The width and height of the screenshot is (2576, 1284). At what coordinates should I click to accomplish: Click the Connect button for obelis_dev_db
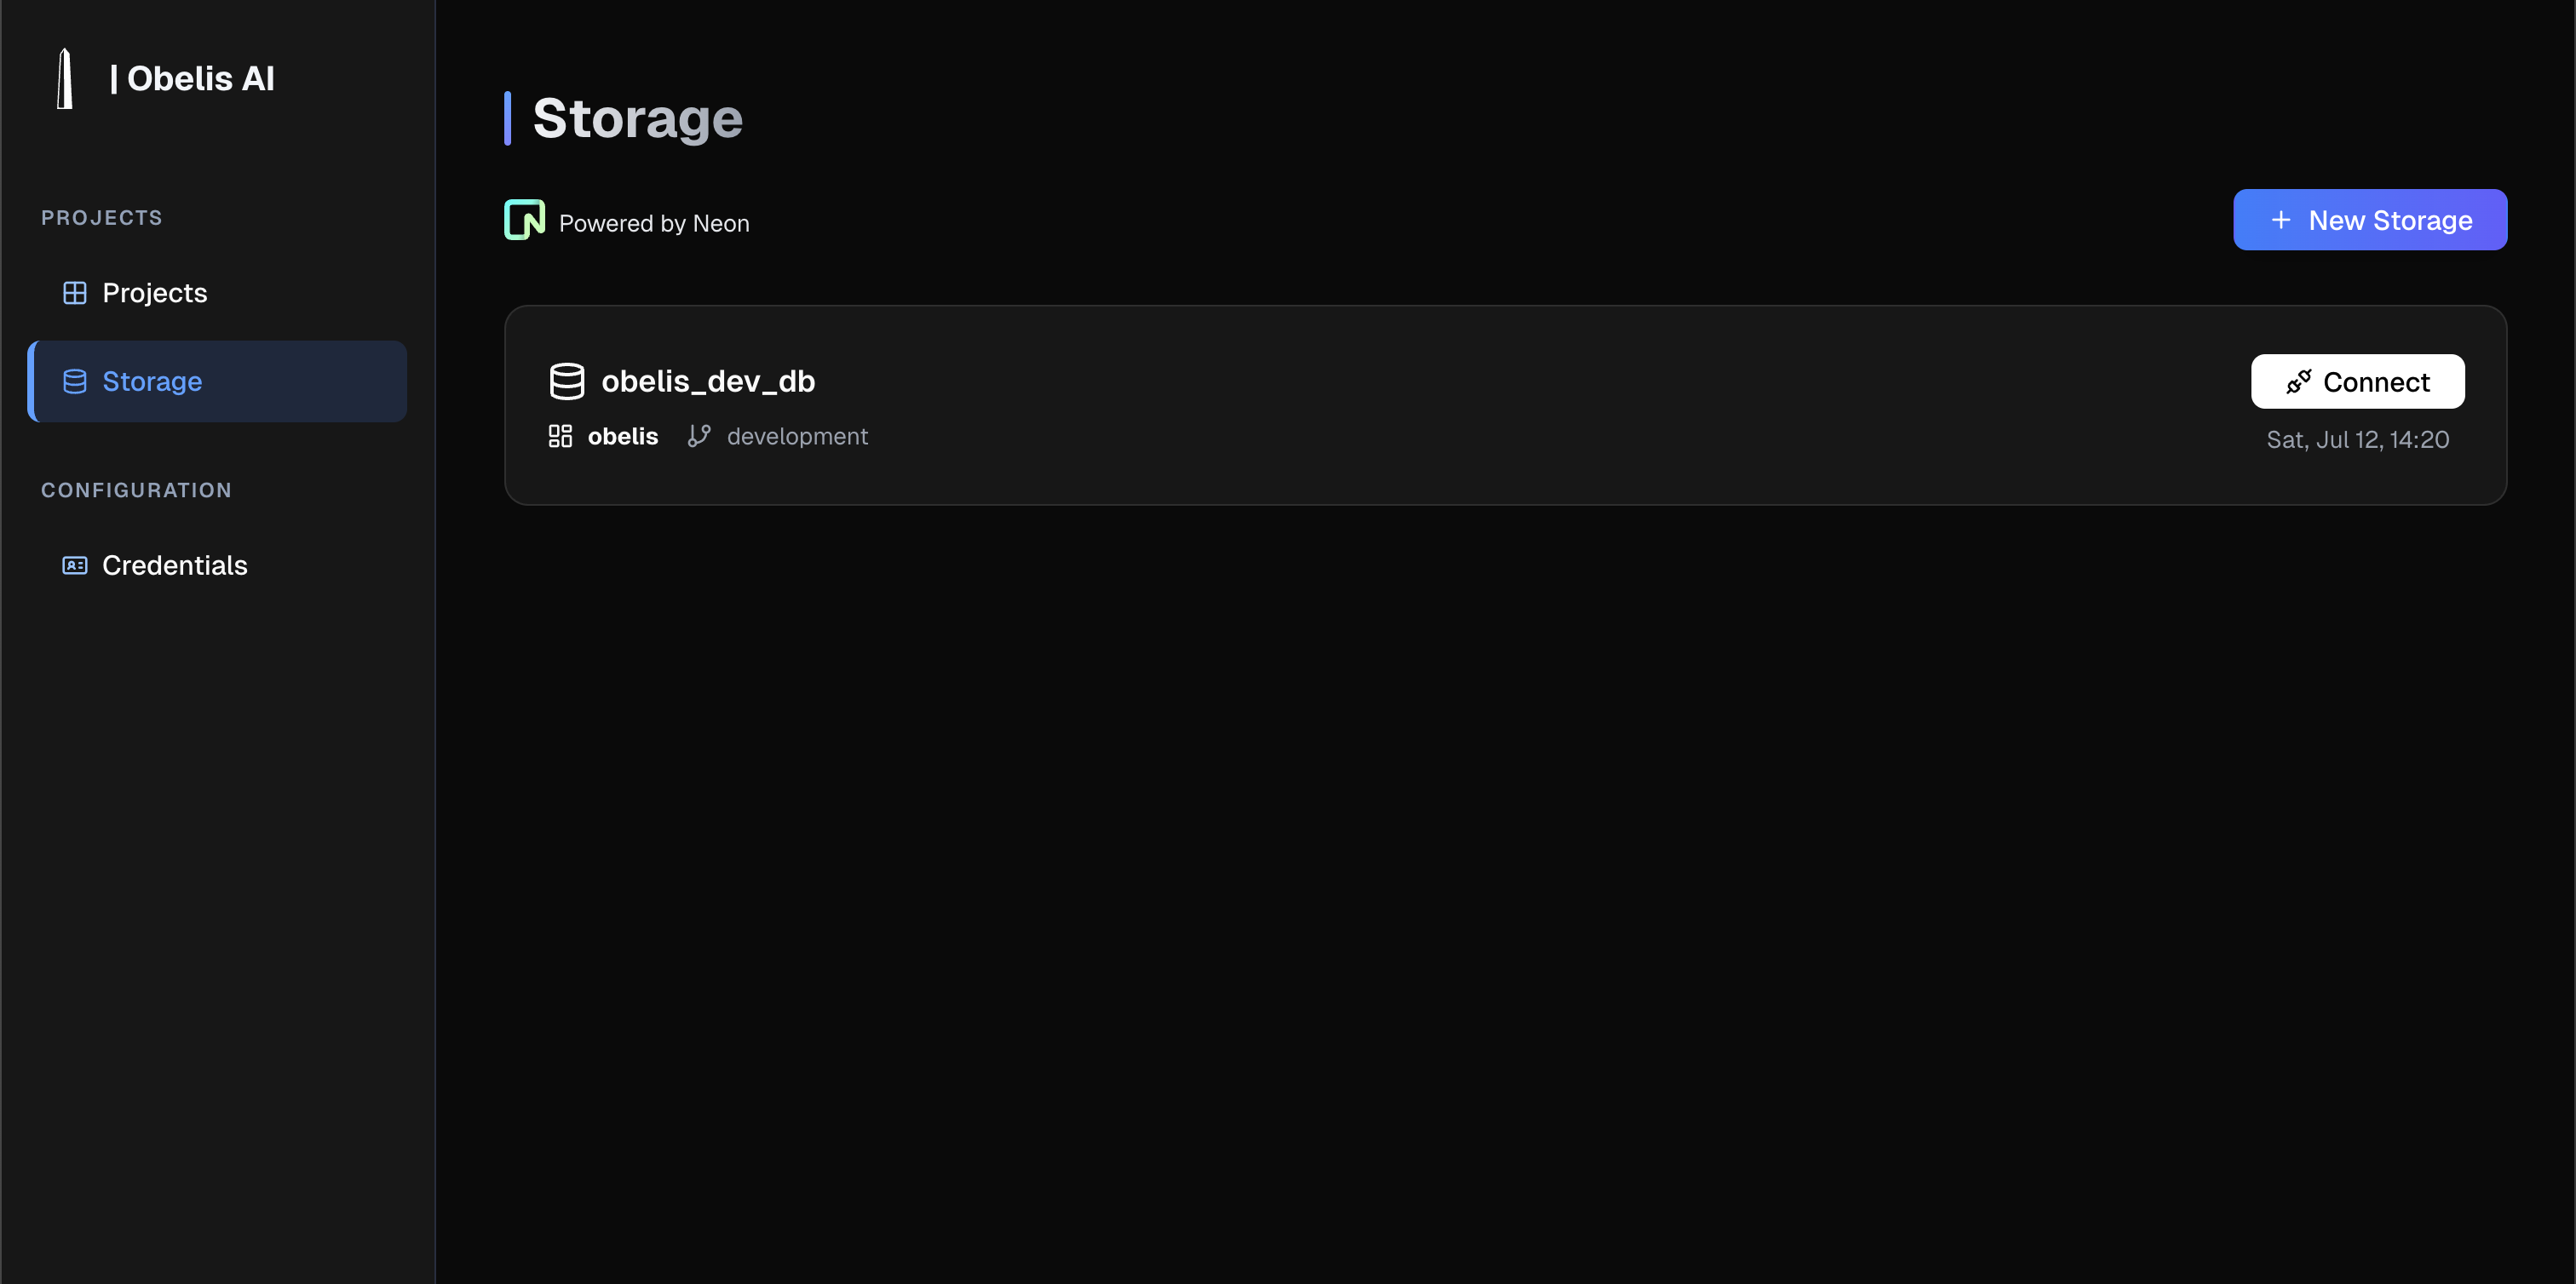tap(2357, 381)
